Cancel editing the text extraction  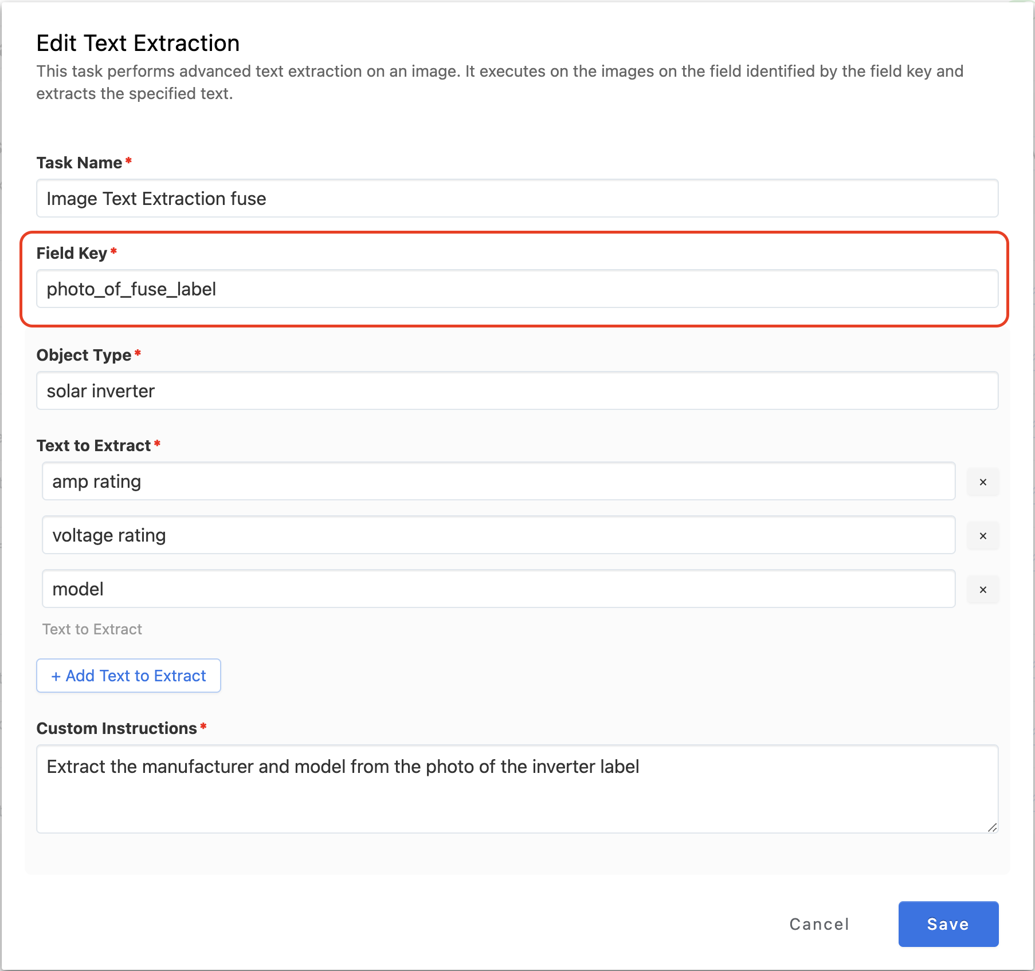click(819, 924)
